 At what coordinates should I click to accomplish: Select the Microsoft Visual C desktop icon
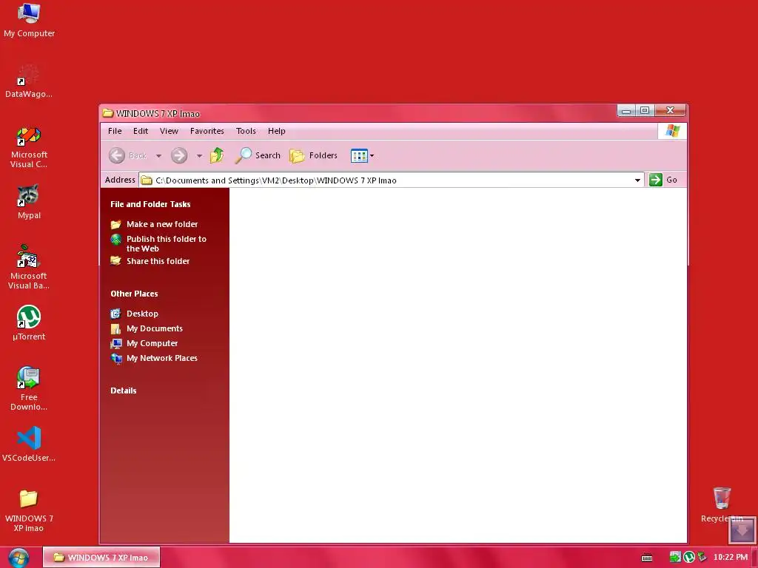point(29,147)
